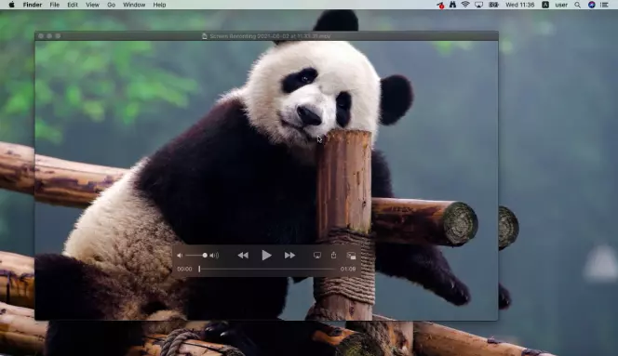Viewport: 618px width, 356px height.
Task: Click the 01:08 remaining time label
Action: coord(348,269)
